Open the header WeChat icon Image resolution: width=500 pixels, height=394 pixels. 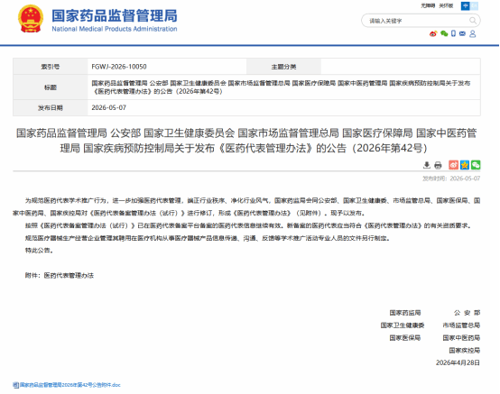tap(444, 33)
